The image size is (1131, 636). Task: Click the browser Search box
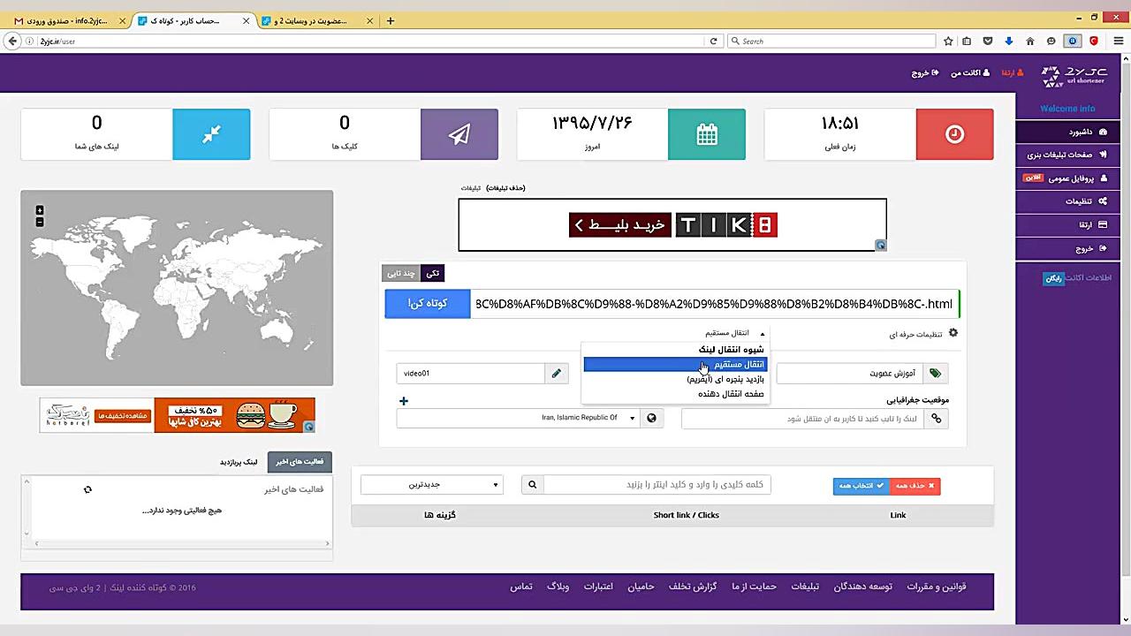pyautogui.click(x=831, y=41)
